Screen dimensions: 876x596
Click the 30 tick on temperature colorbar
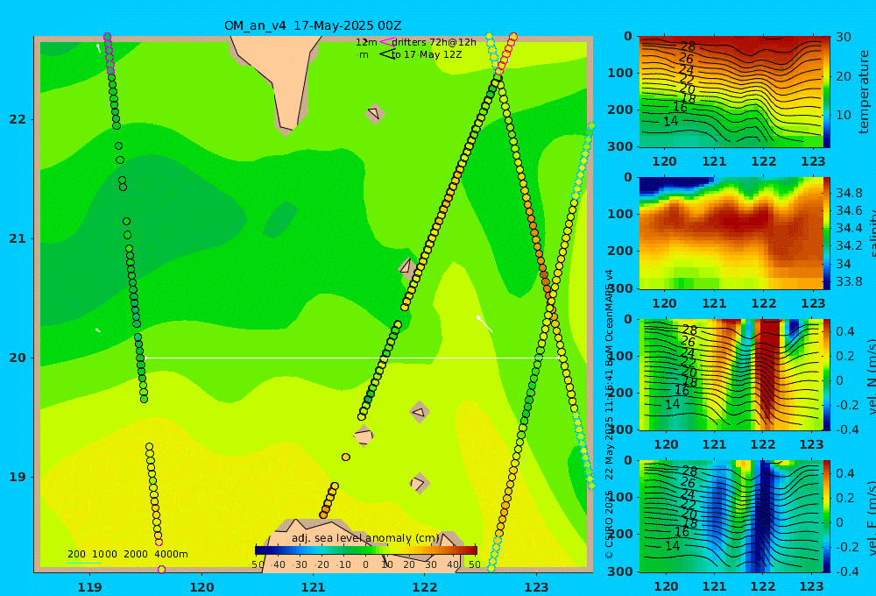point(844,37)
